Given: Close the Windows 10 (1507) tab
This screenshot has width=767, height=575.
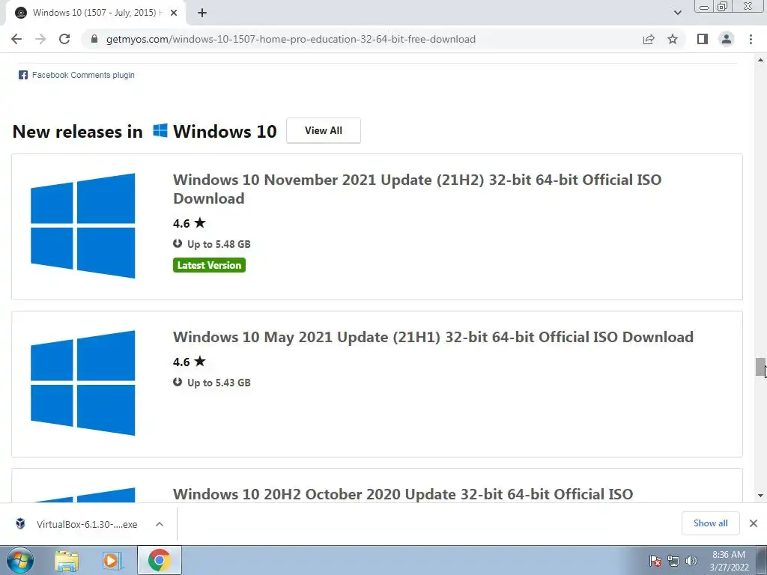Looking at the screenshot, I should point(174,13).
